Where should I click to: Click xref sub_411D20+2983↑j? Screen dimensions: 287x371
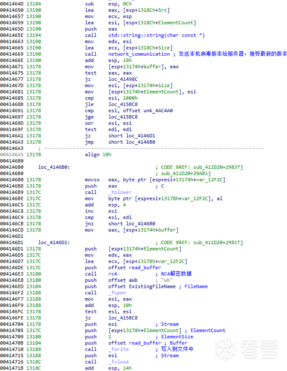click(x=218, y=167)
